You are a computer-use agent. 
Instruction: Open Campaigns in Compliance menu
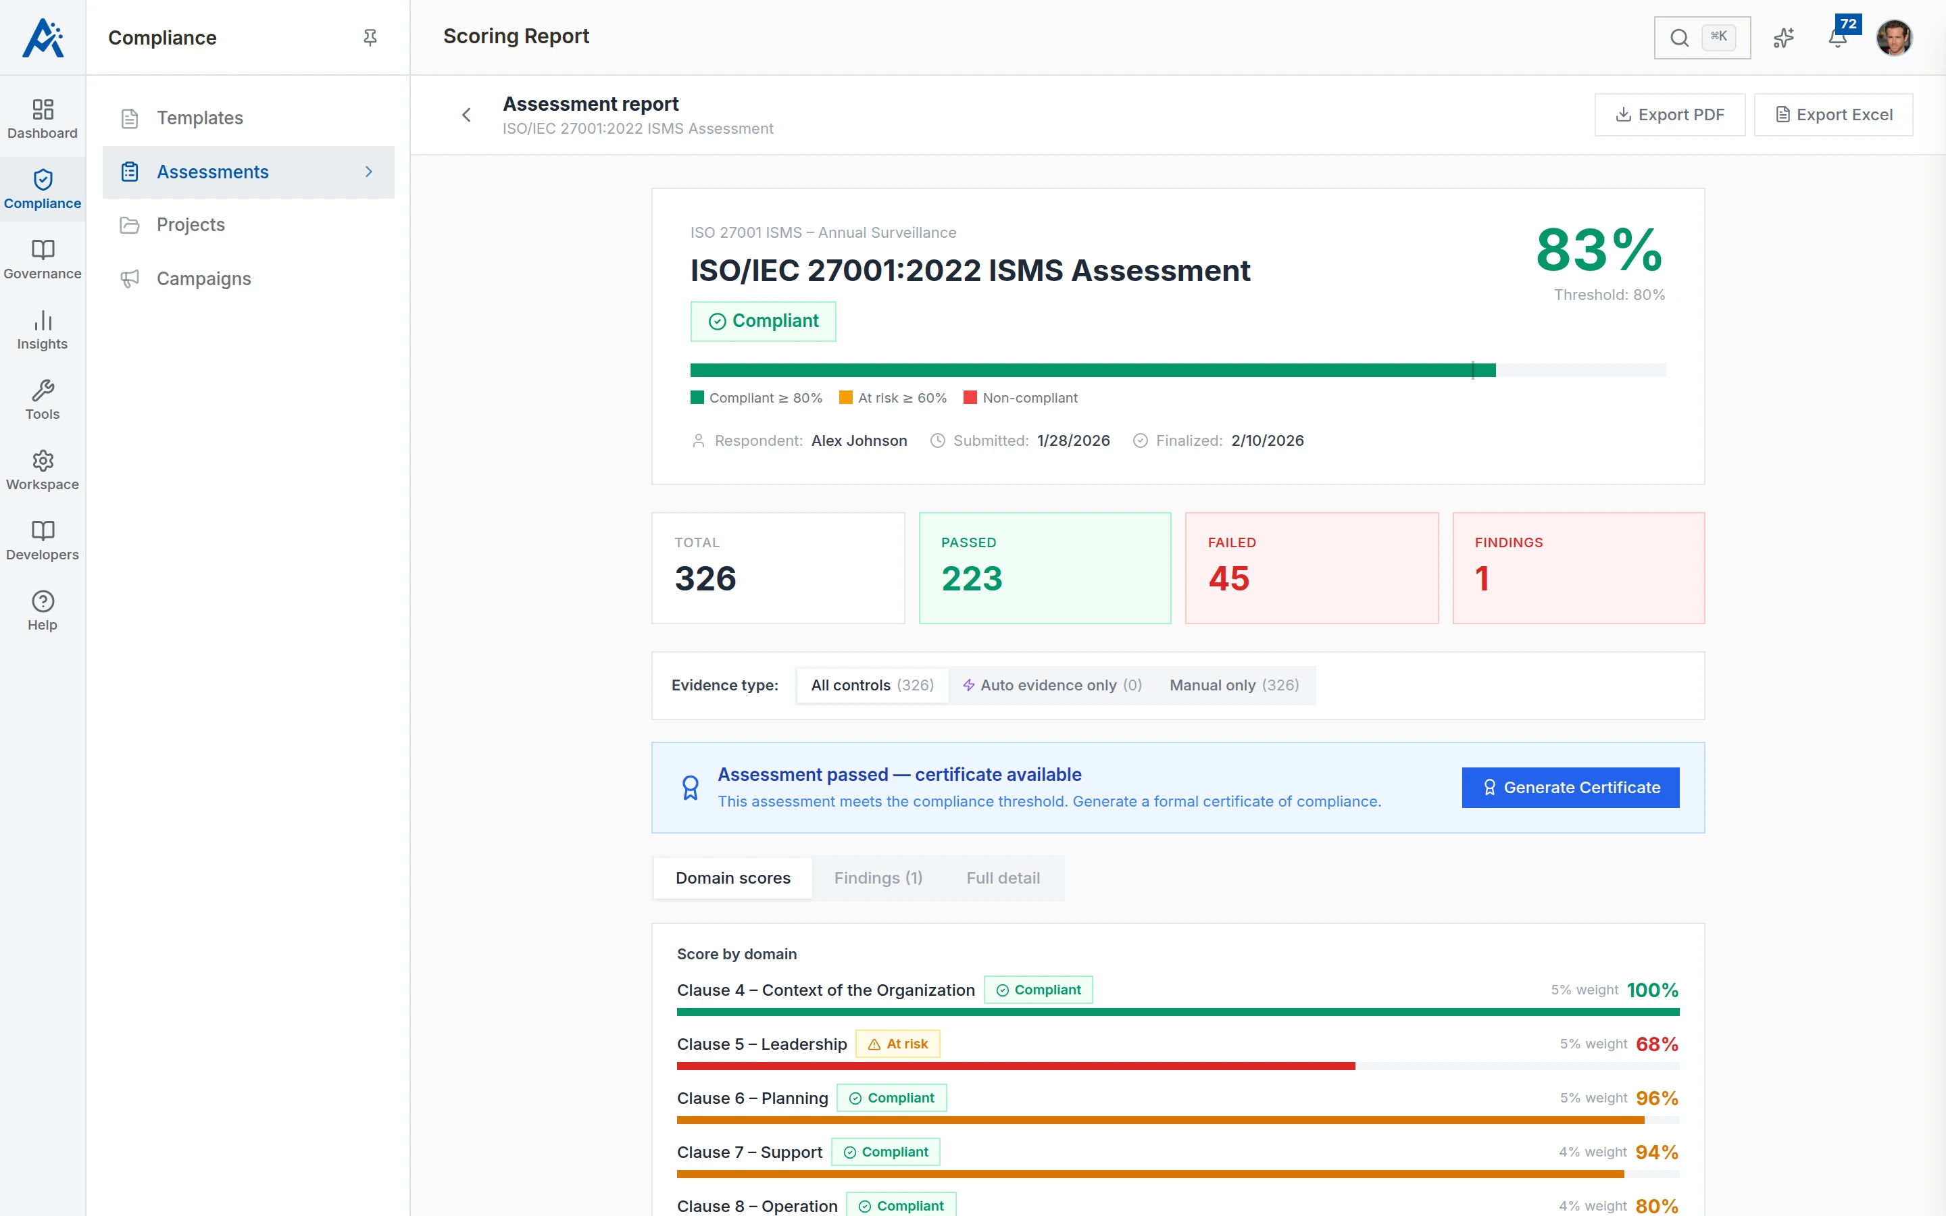click(x=249, y=279)
